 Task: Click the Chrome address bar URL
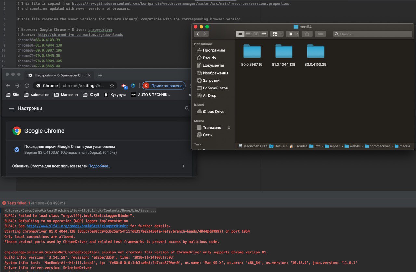83,86
